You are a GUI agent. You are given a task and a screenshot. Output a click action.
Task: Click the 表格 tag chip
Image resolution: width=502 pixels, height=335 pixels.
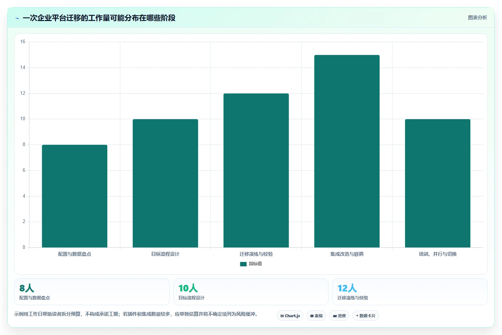click(x=316, y=316)
